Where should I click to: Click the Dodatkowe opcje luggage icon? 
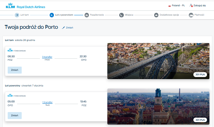(x=156, y=15)
